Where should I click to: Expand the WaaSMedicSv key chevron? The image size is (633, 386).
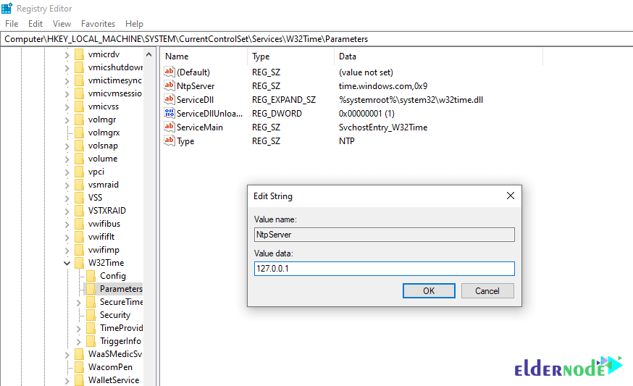[67, 355]
